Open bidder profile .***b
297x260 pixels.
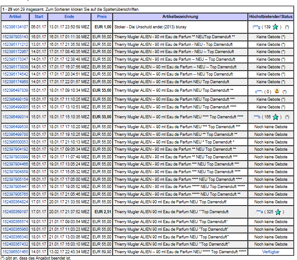(x=256, y=117)
